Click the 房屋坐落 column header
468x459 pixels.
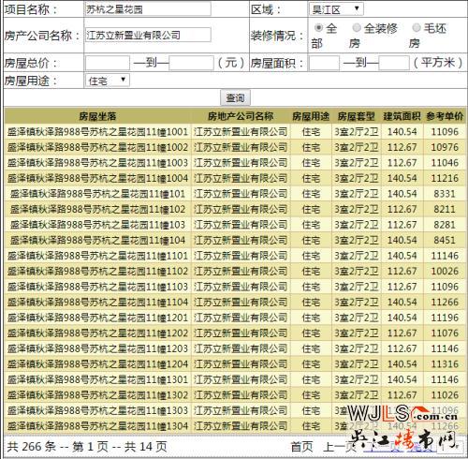pyautogui.click(x=97, y=116)
